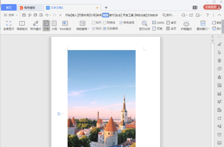Open the 插入 ribbon tab
Image resolution: width=224 pixels, height=147 pixels.
(74, 15)
